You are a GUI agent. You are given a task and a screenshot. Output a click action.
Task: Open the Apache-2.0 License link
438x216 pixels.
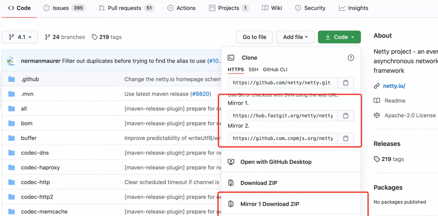pyautogui.click(x=410, y=115)
